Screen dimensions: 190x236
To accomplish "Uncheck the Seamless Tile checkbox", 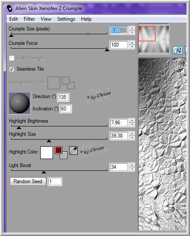I will pyautogui.click(x=11, y=69).
